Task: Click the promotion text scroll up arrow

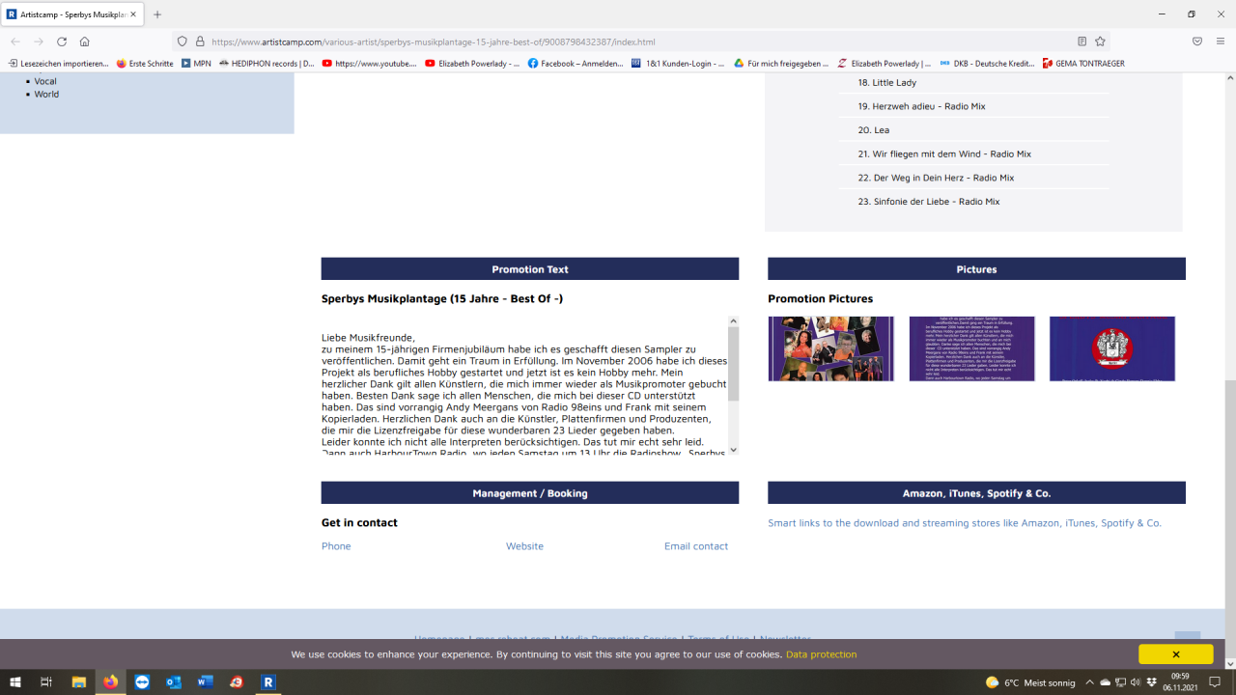Action: click(733, 321)
